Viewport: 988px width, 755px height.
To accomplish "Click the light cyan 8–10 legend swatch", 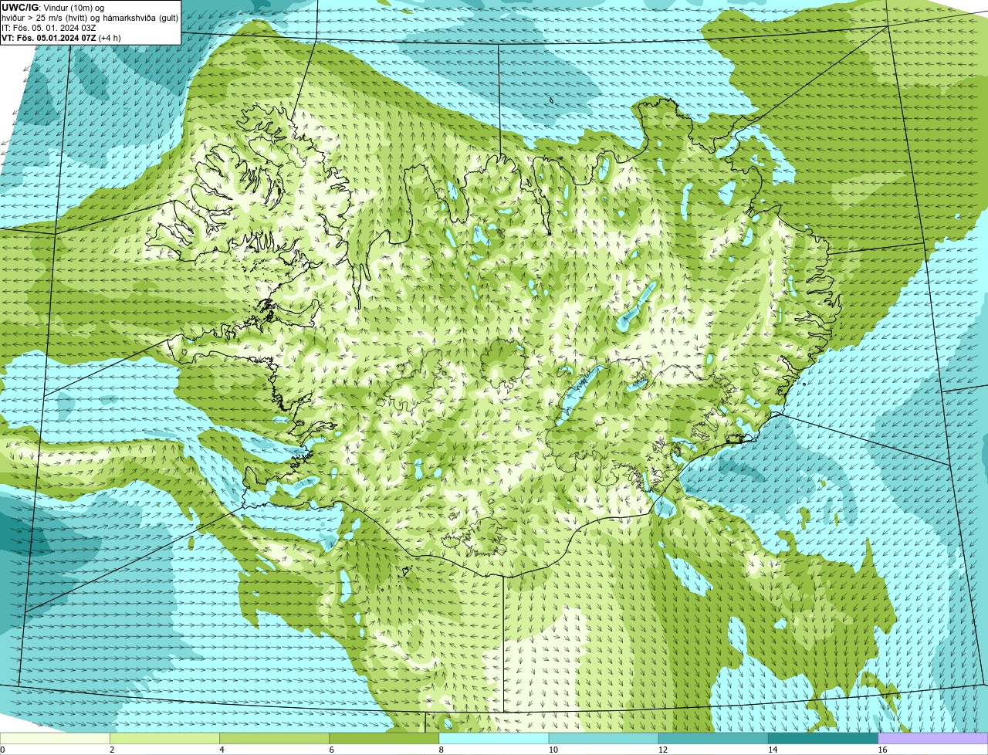I will (494, 739).
